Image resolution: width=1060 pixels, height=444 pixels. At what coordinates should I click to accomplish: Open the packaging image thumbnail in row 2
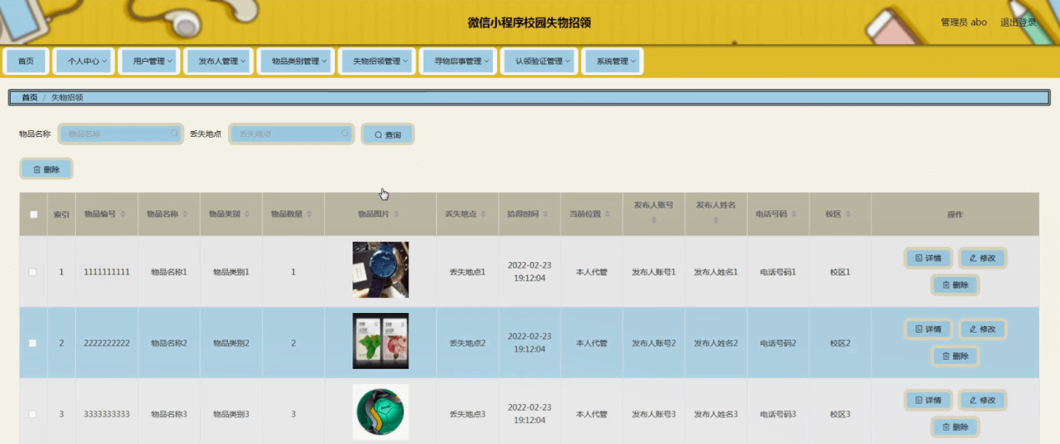point(380,341)
